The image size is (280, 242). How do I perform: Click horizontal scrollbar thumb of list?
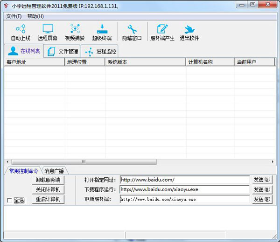point(84,161)
